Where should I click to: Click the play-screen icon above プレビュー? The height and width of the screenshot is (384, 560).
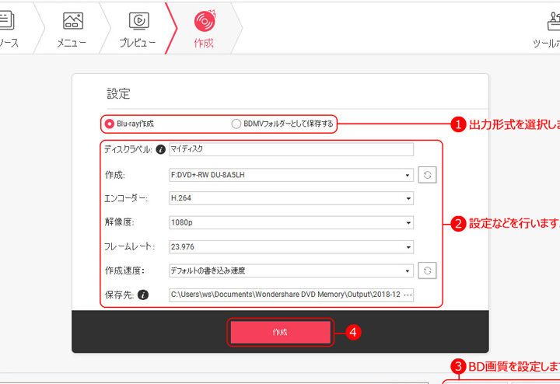(138, 20)
